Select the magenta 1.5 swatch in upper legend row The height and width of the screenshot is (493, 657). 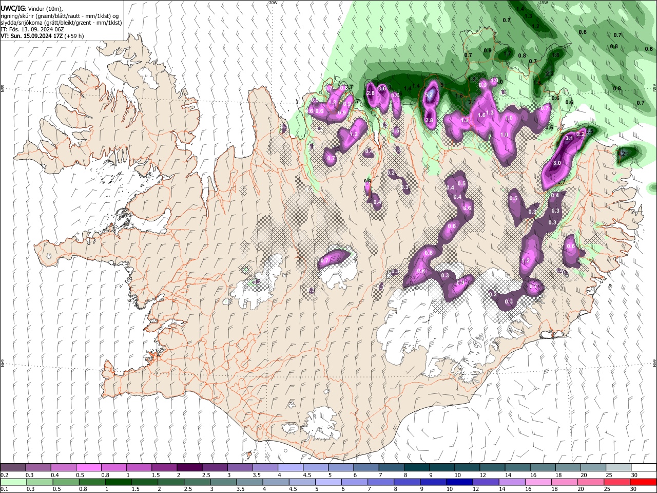pos(164,467)
